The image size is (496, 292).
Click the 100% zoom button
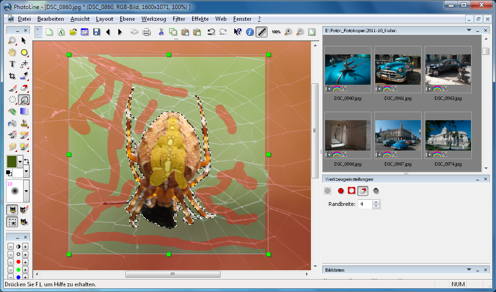[276, 32]
